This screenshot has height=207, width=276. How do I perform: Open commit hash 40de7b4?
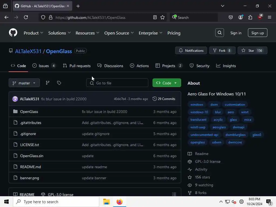point(120,99)
